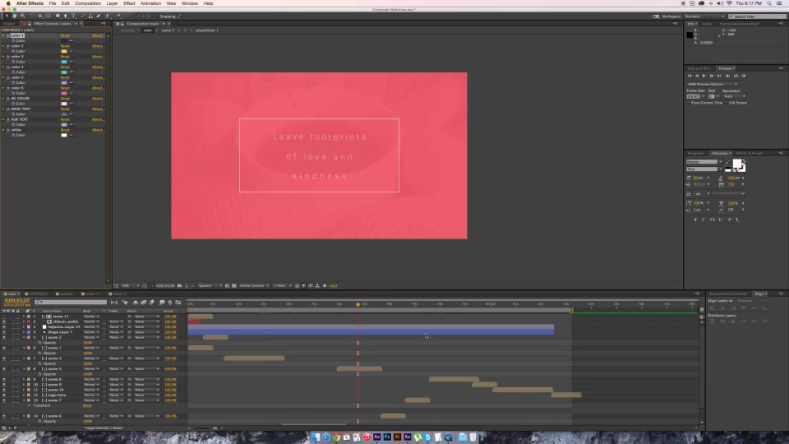Image resolution: width=789 pixels, height=444 pixels.
Task: Open composition mini-flowchart in timeline
Action: [x=114, y=303]
